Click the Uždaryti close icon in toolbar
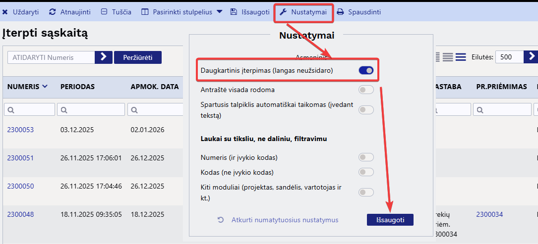This screenshot has width=538, height=244. pos(5,12)
